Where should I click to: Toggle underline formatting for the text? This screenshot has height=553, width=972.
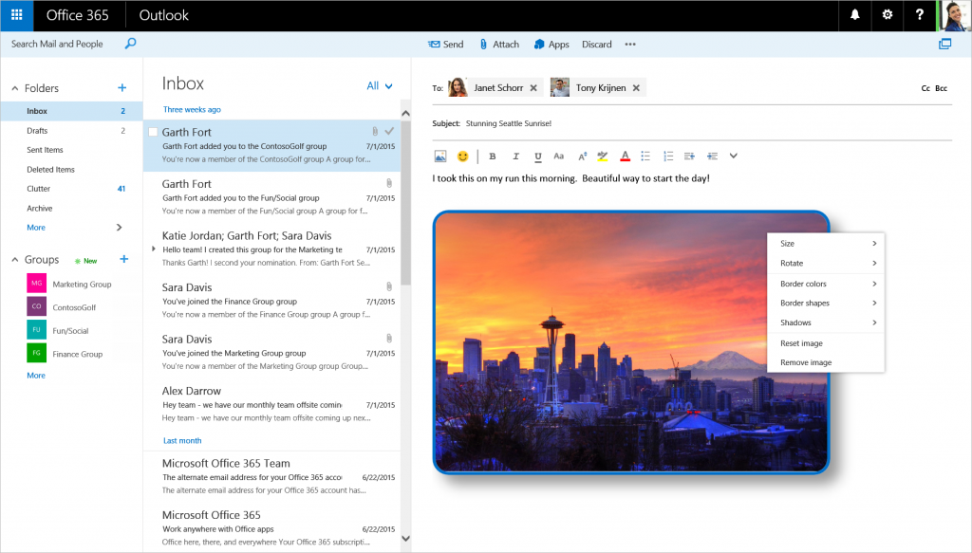point(537,156)
